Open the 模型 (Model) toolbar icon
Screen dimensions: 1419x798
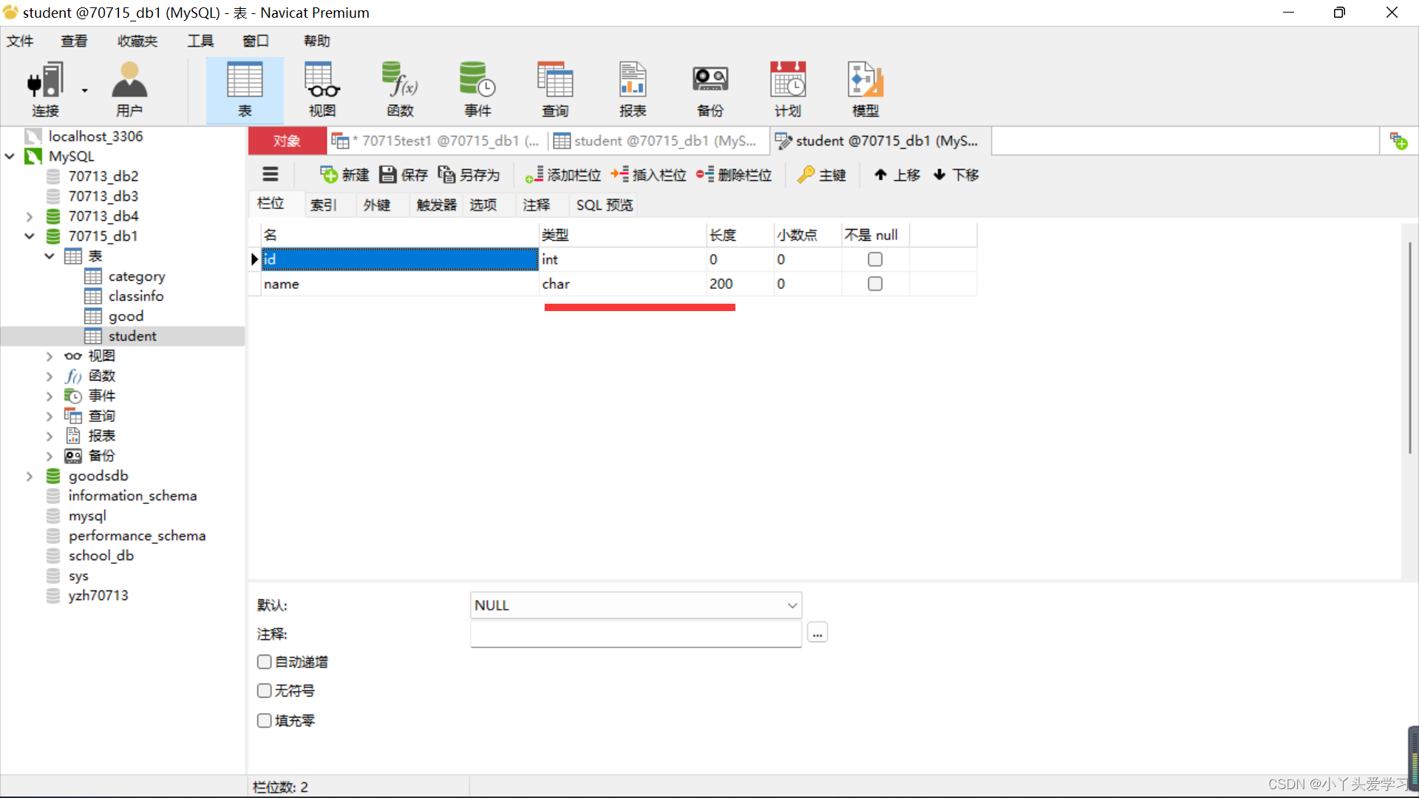[x=865, y=89]
